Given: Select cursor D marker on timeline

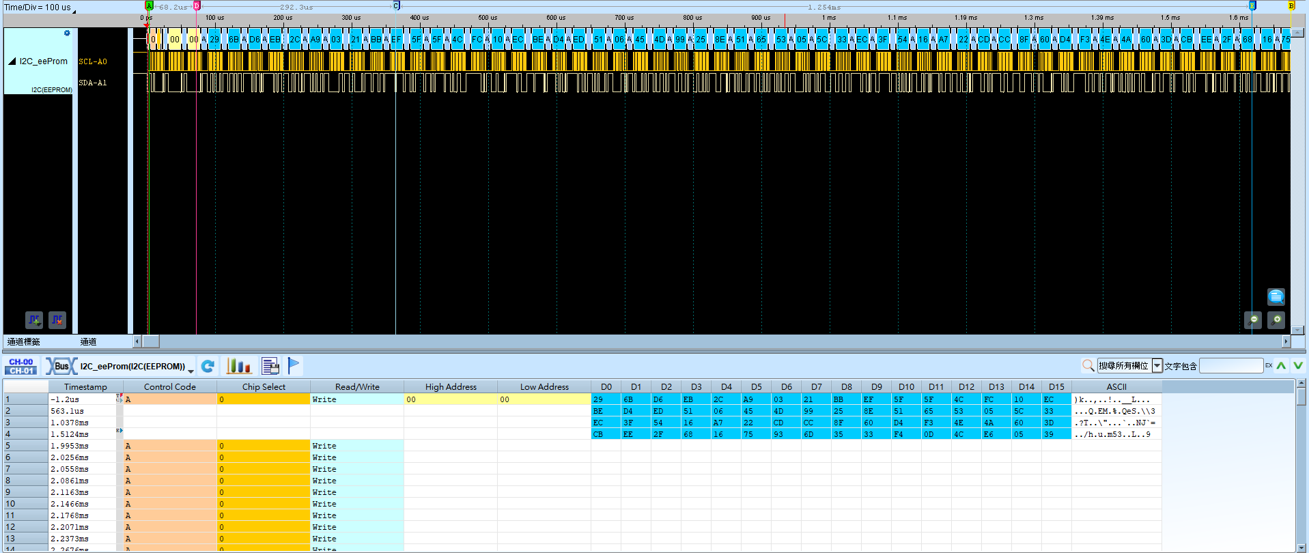Looking at the screenshot, I should coord(197,6).
